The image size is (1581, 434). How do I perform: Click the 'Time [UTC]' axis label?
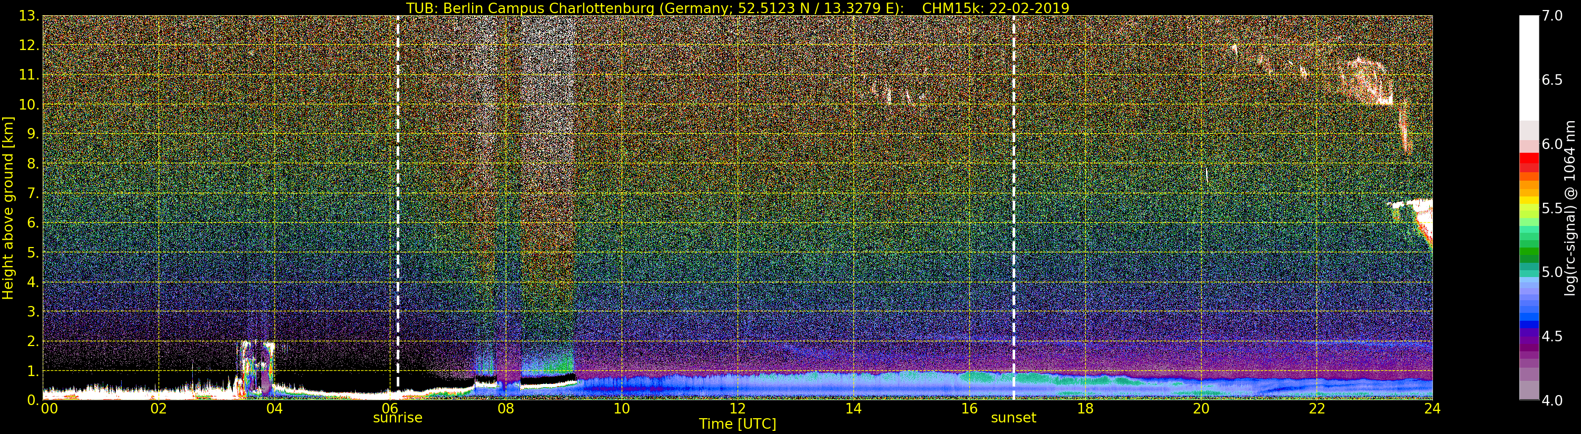coord(738,424)
